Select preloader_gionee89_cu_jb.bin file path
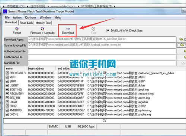 click(x=131, y=73)
